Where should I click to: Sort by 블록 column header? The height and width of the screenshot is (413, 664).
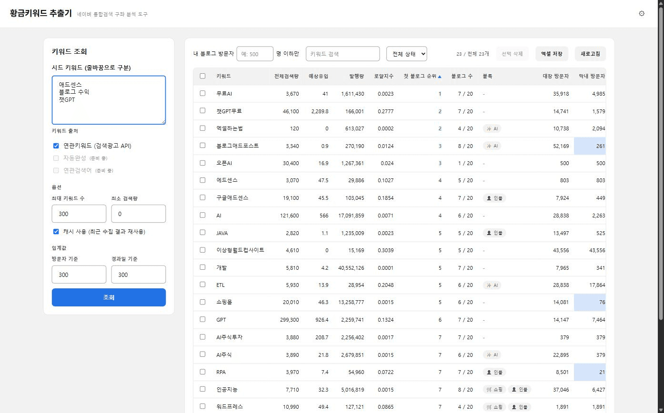pyautogui.click(x=487, y=76)
